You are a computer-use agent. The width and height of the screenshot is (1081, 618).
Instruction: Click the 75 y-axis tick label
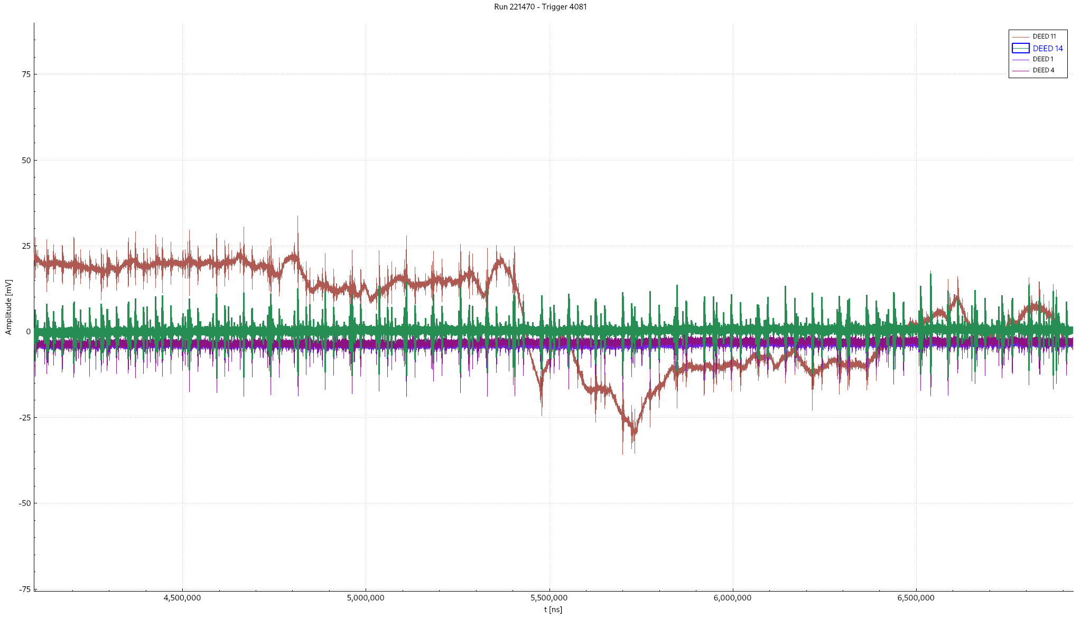point(26,74)
